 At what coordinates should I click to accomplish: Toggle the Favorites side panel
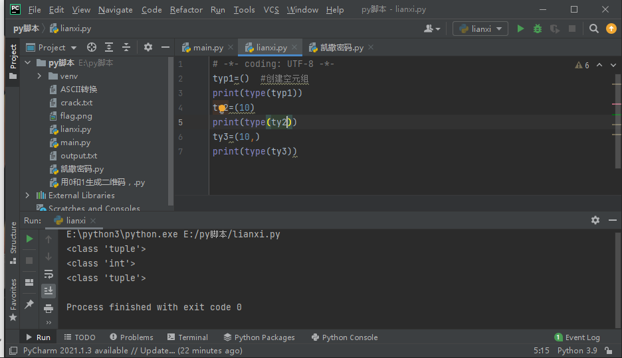click(13, 300)
